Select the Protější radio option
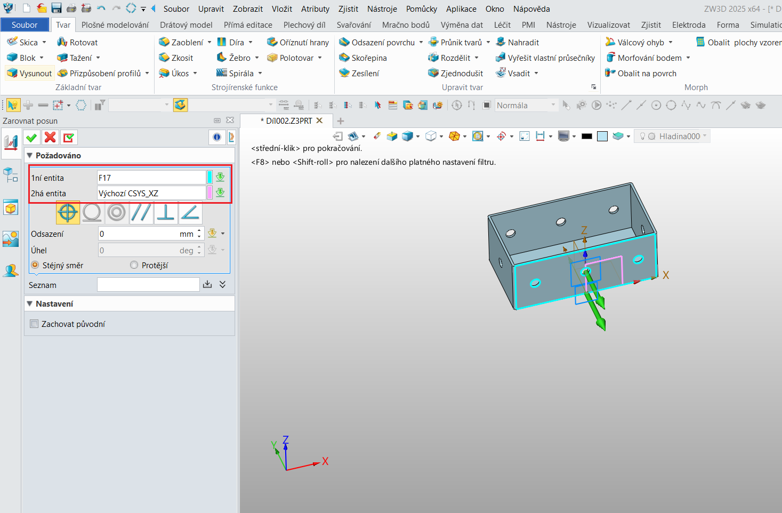782x513 pixels. pyautogui.click(x=134, y=265)
